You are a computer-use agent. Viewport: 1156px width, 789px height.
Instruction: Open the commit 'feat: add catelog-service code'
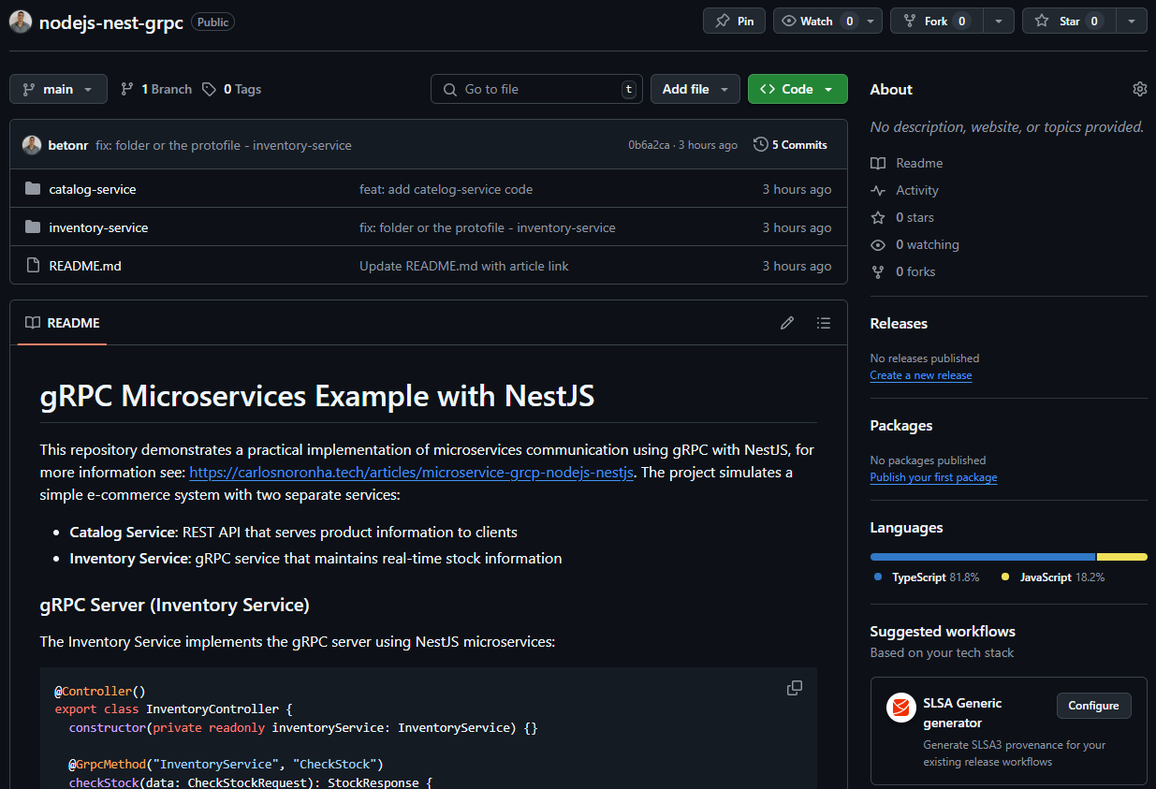(446, 189)
